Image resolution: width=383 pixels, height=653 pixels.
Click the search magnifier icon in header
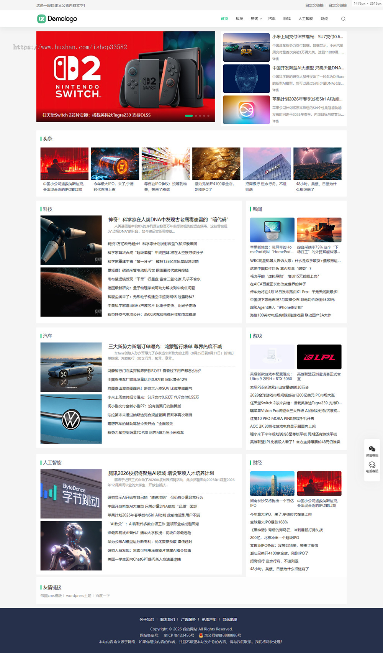click(343, 19)
